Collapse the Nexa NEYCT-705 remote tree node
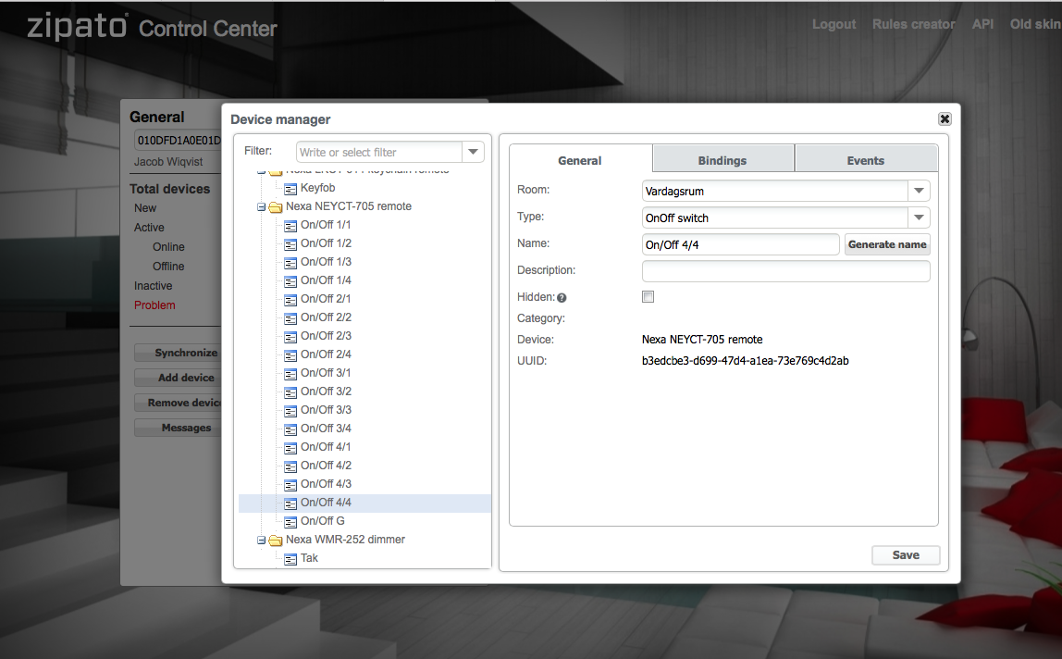 [262, 206]
